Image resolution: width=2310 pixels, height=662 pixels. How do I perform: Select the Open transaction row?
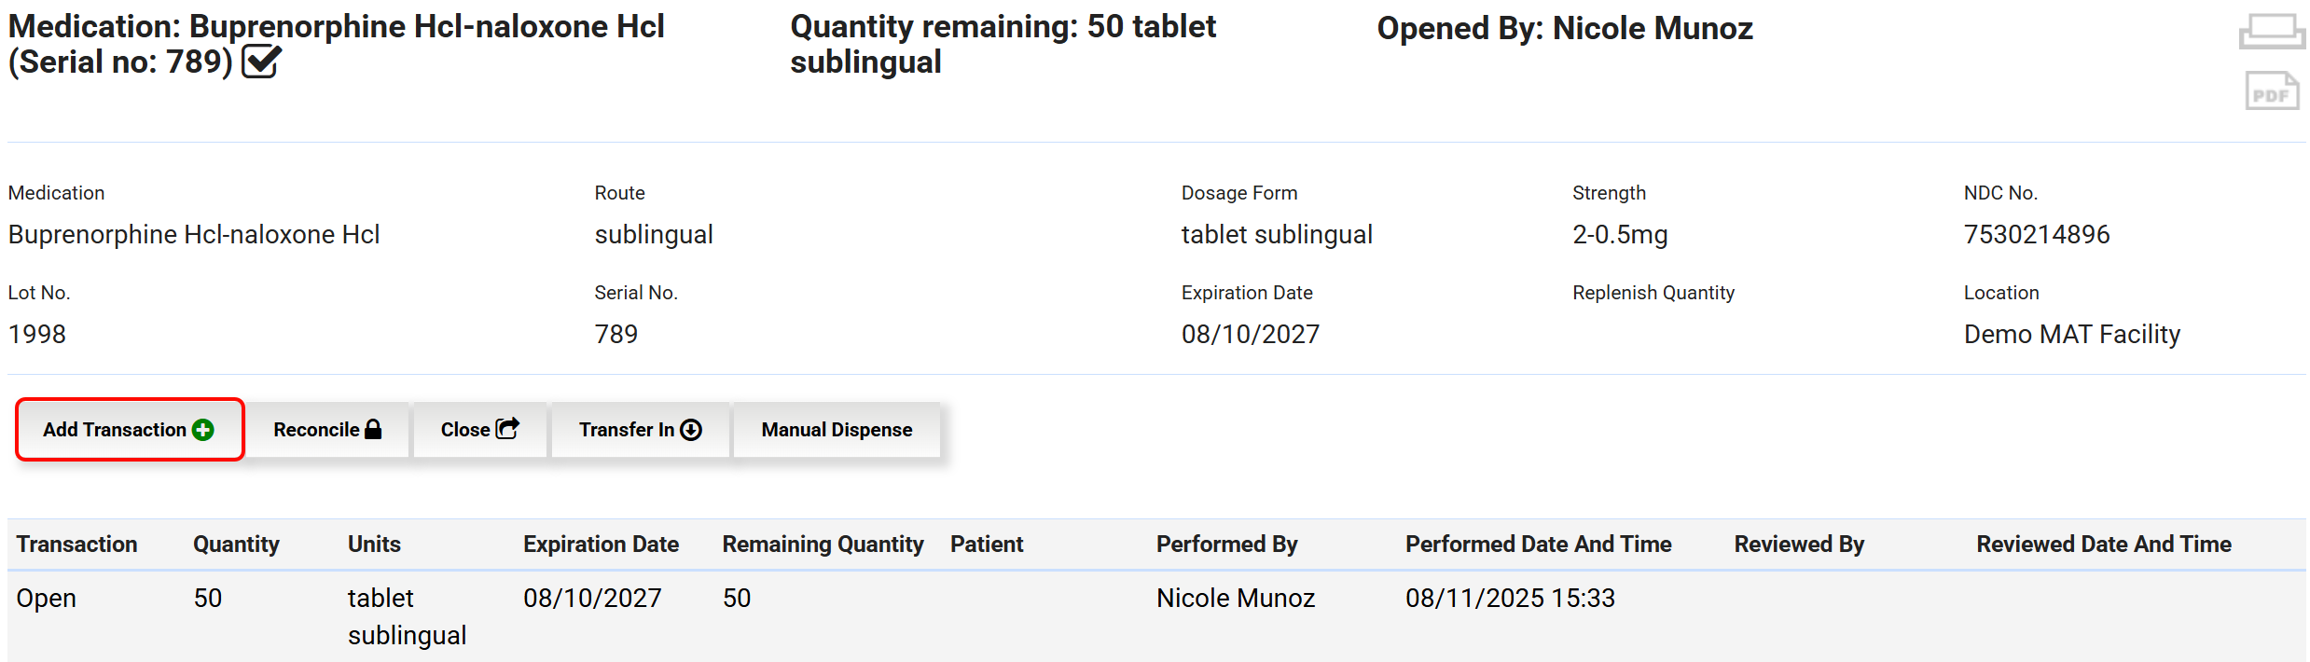(x=47, y=599)
